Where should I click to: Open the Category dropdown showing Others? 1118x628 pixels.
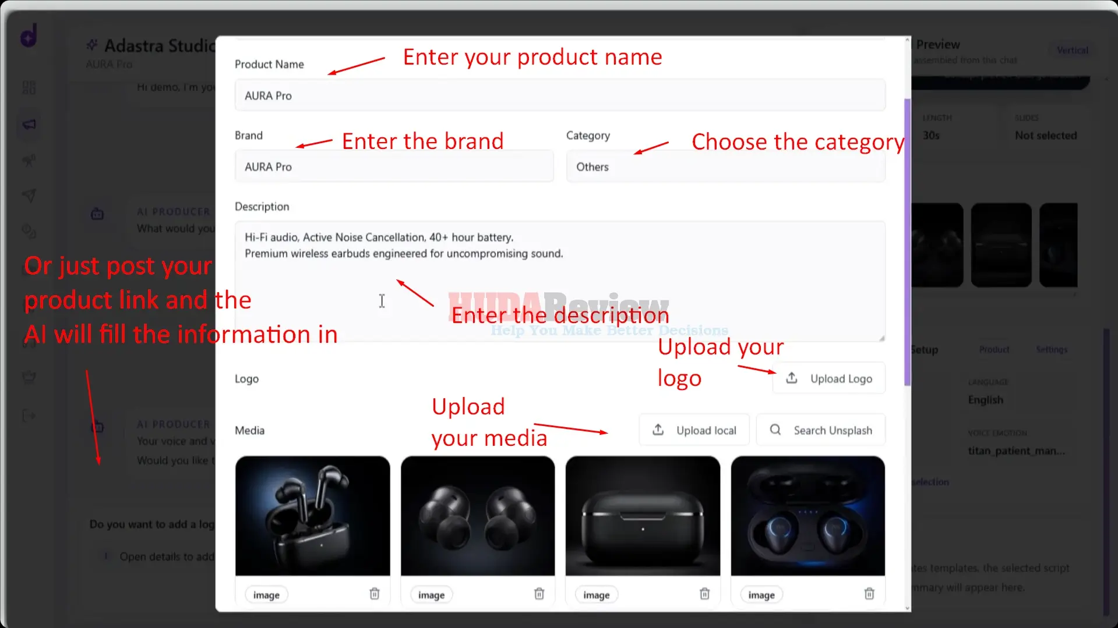(x=725, y=166)
